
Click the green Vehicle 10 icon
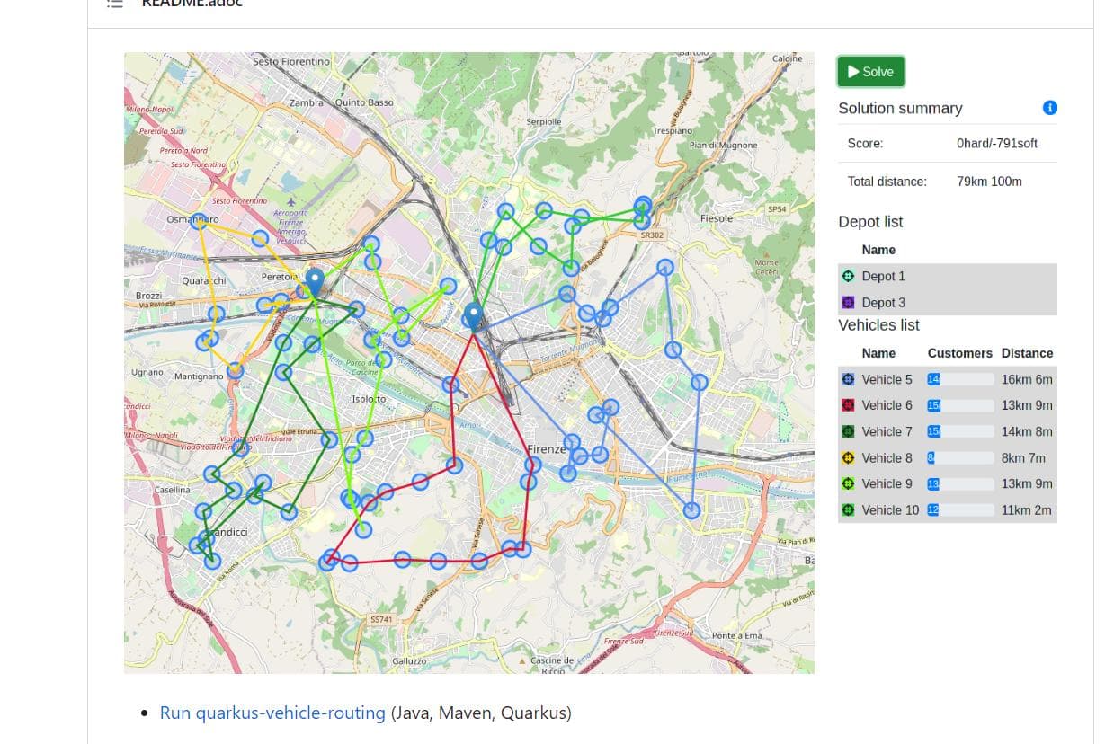(848, 509)
